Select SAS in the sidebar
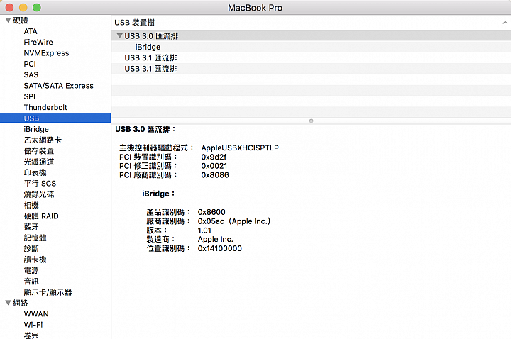Image resolution: width=511 pixels, height=339 pixels. coord(31,74)
